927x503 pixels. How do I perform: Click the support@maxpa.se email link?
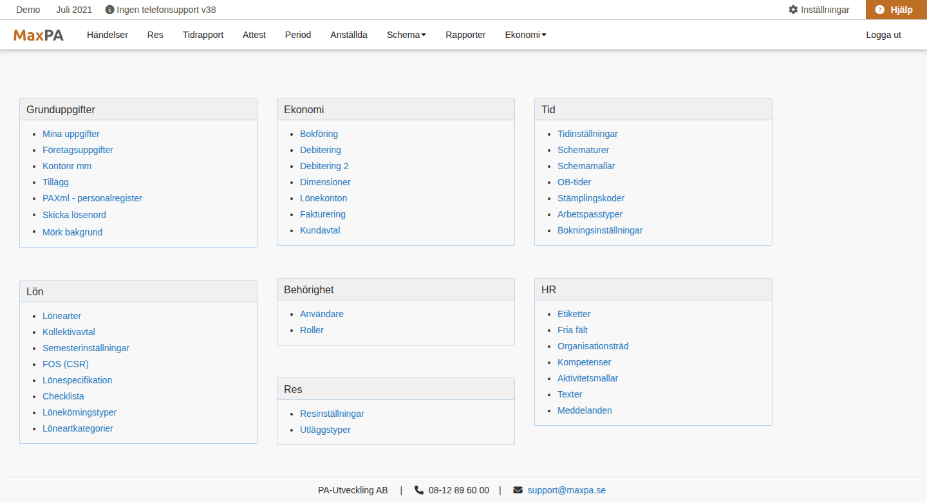click(x=566, y=490)
